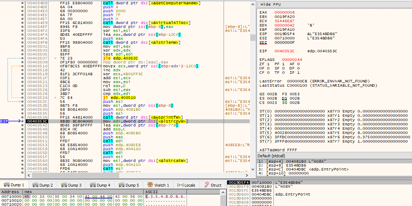Toggle breakpoint dot at address 00403536
This screenshot has width=412, height=206.
[23, 117]
